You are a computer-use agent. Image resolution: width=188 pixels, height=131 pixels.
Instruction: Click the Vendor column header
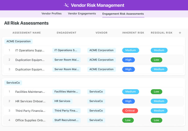[x=101, y=33]
